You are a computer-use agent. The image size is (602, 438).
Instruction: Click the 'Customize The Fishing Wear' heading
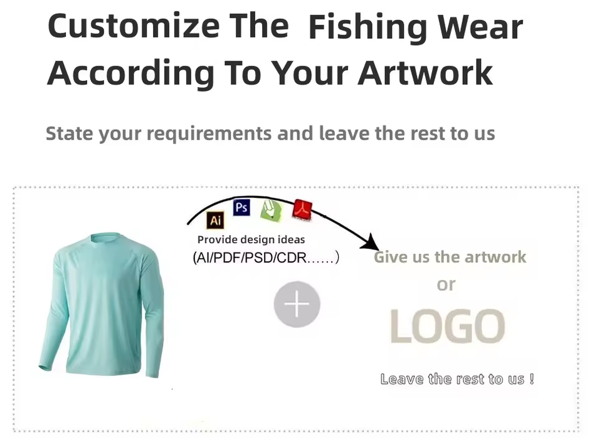pos(285,27)
